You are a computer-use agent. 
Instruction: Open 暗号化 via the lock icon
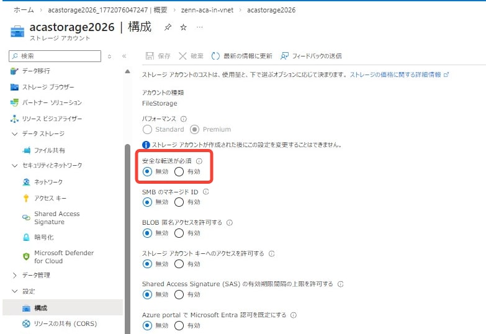pyautogui.click(x=26, y=237)
